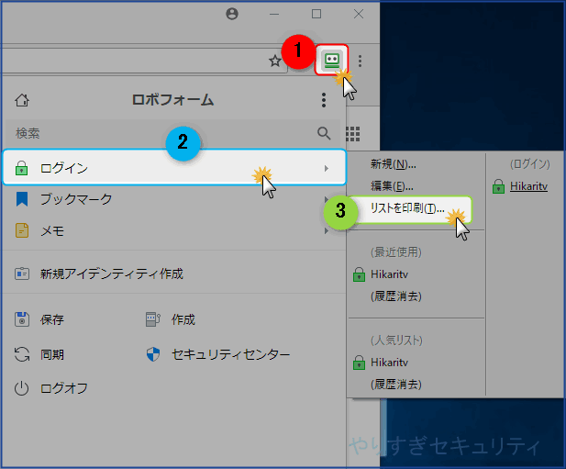The height and width of the screenshot is (469, 566).
Task: Expand the ログイン submenu arrow
Action: pos(327,168)
